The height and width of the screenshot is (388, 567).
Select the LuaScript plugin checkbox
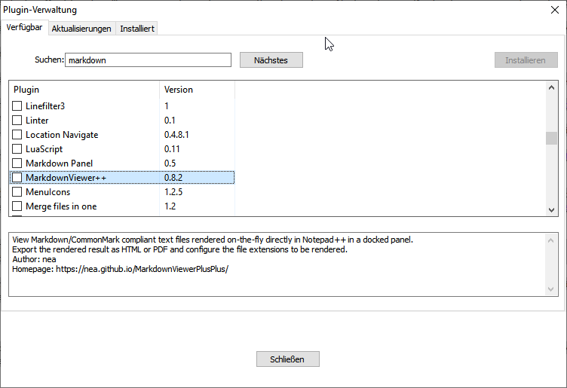click(x=17, y=149)
